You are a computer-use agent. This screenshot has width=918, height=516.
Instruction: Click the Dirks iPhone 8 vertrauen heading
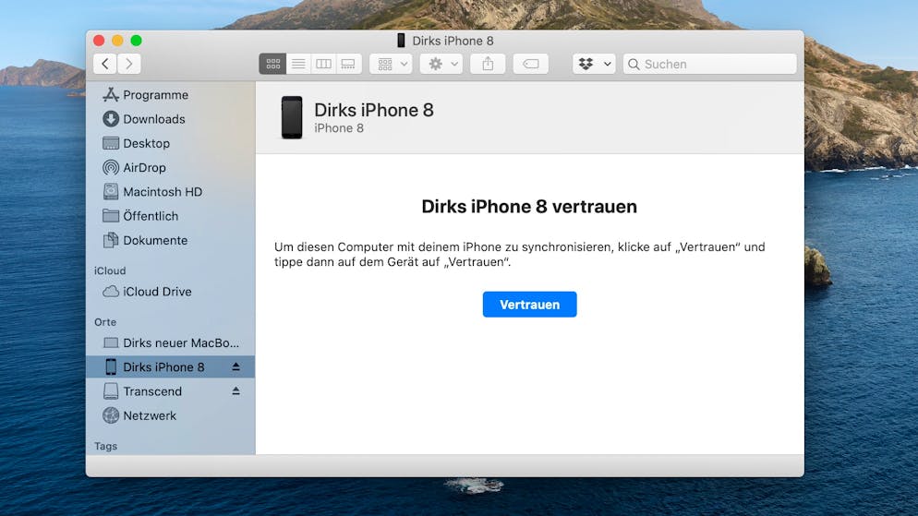529,207
